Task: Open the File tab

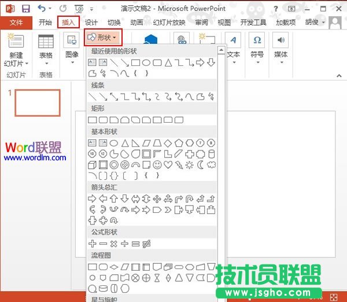Action: [x=16, y=22]
